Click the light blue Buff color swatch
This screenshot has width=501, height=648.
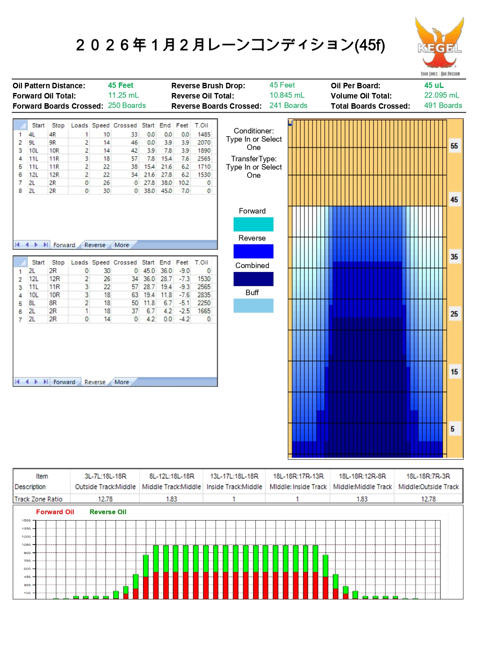click(253, 306)
